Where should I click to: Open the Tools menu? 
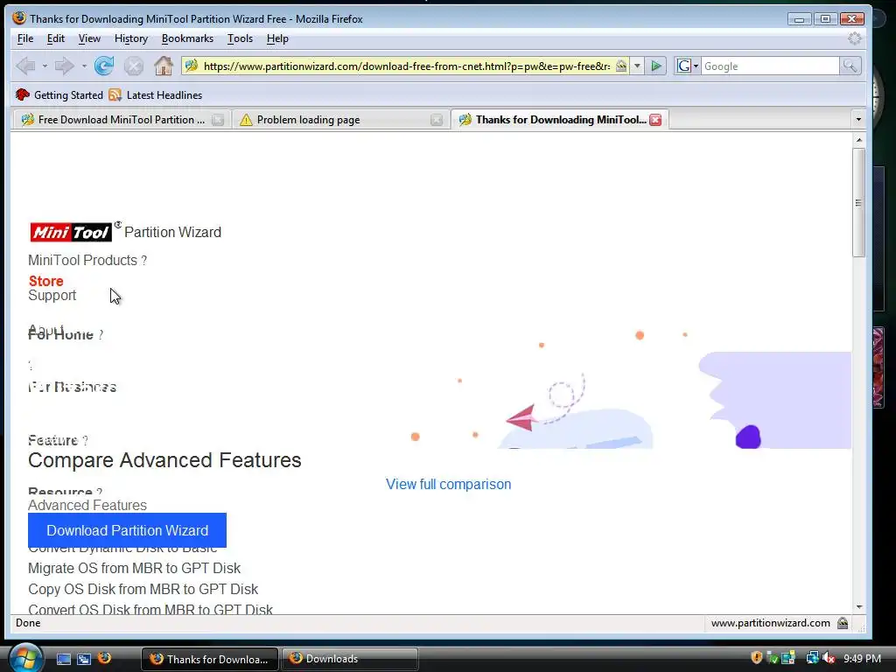click(240, 38)
